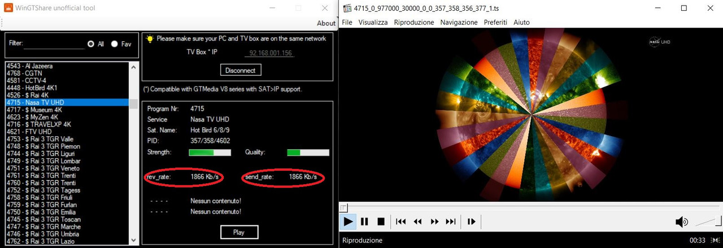Select channel 4753 - $ Rai 3 TGR Valle
This screenshot has height=248, width=723.
(x=67, y=139)
